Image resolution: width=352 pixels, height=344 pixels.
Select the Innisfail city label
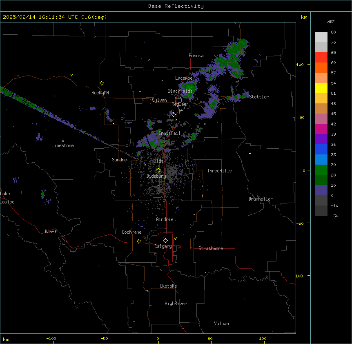(x=169, y=133)
